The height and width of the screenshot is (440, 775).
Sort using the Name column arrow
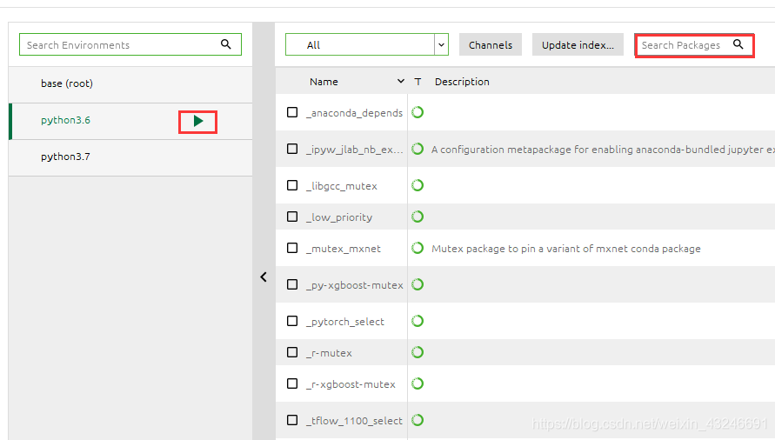[401, 81]
